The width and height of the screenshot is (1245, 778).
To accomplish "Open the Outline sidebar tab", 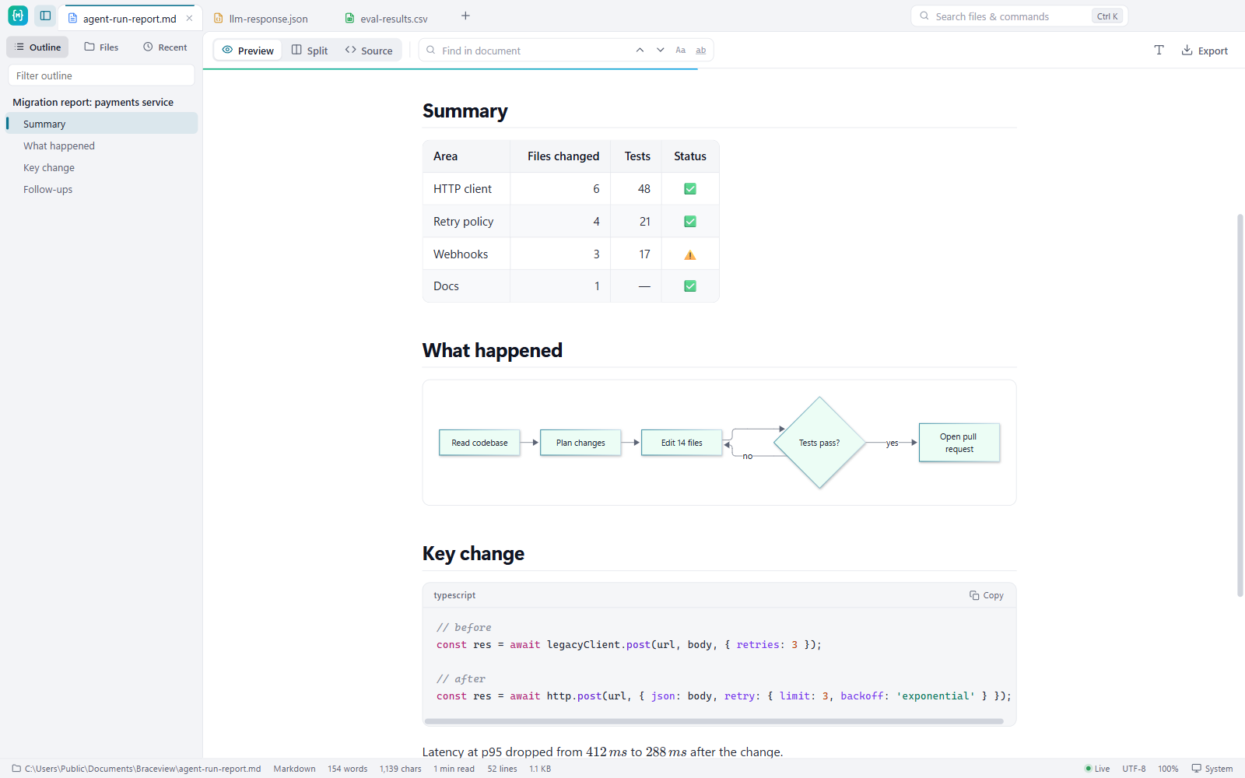I will (37, 47).
